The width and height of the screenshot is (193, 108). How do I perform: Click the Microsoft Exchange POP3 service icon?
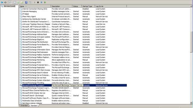point(21,62)
